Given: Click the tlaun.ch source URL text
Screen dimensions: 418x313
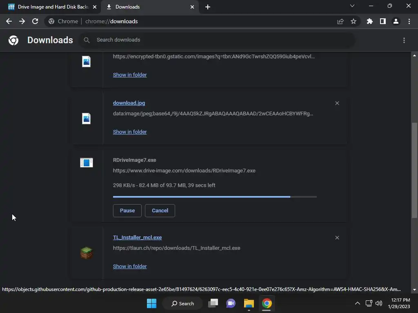Looking at the screenshot, I should tap(176, 248).
